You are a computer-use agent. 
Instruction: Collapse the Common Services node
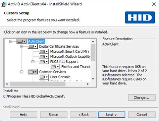point(22,72)
